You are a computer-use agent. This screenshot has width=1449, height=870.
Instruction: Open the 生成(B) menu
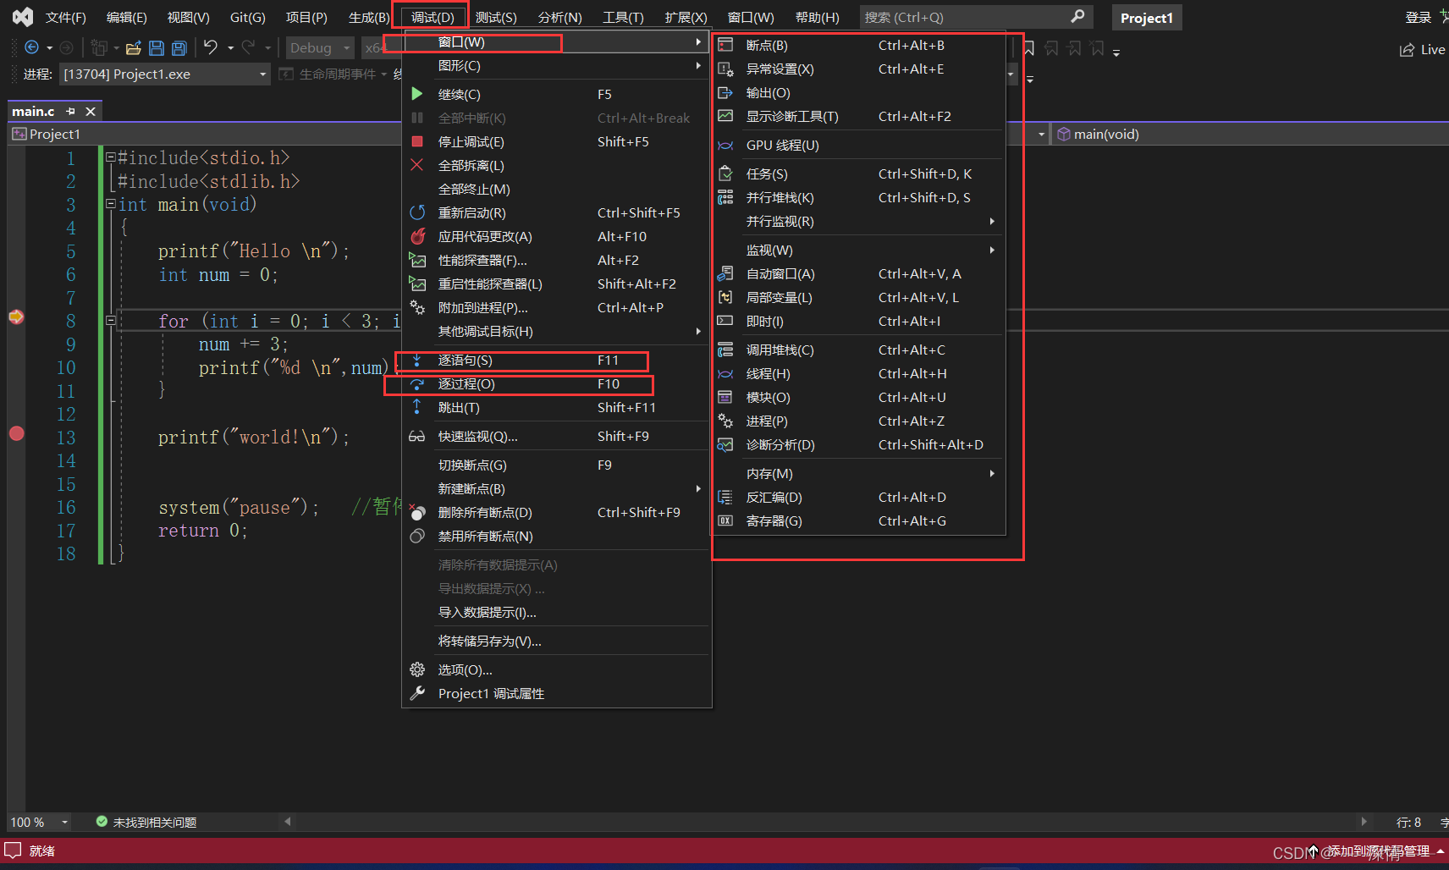point(369,17)
